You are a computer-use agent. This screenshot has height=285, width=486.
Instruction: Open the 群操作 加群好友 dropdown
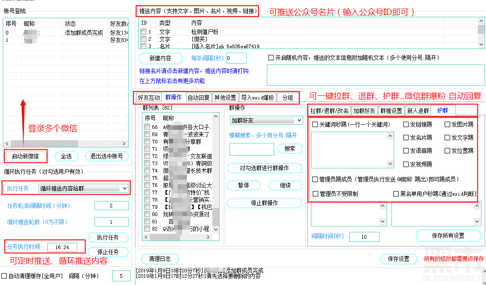266,120
